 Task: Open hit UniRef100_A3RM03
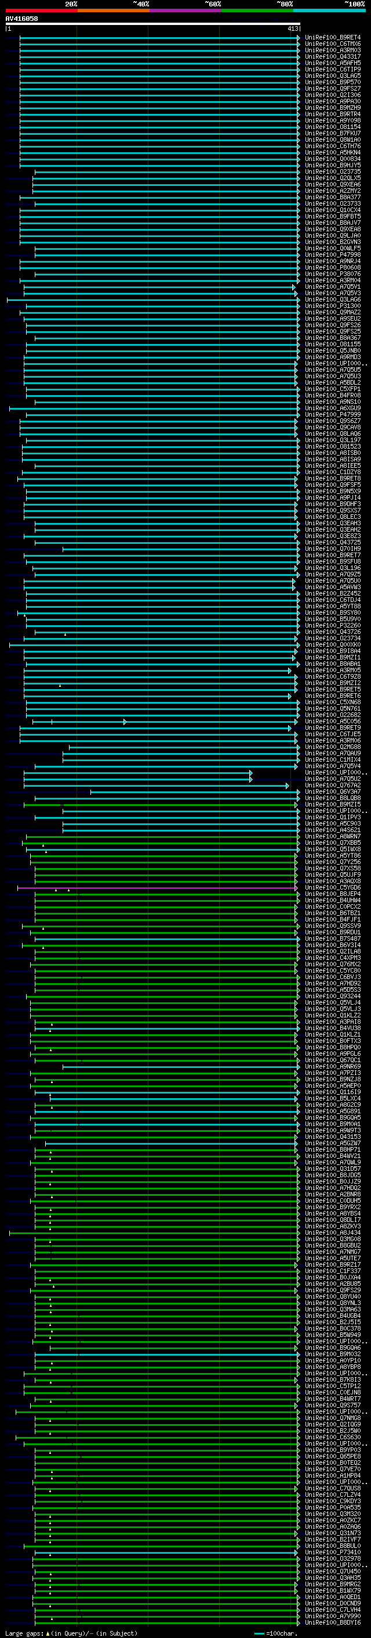click(x=332, y=50)
